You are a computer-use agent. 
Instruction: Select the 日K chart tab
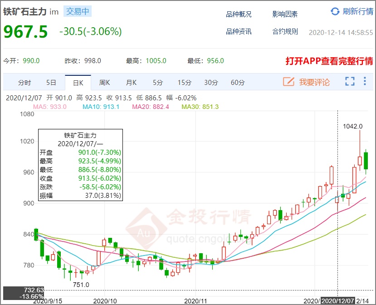pyautogui.click(x=78, y=83)
